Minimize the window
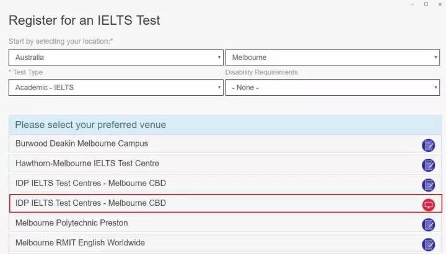The image size is (446, 254). pos(413,4)
